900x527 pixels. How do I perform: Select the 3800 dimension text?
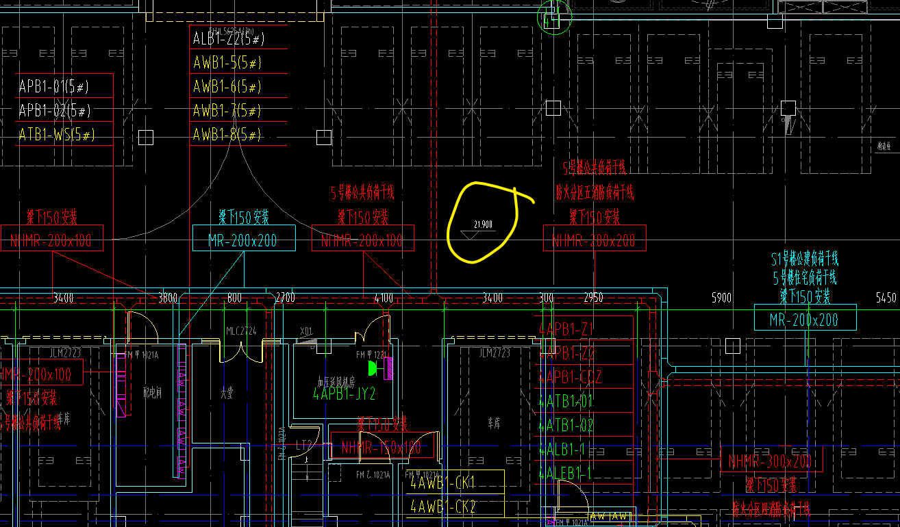167,298
